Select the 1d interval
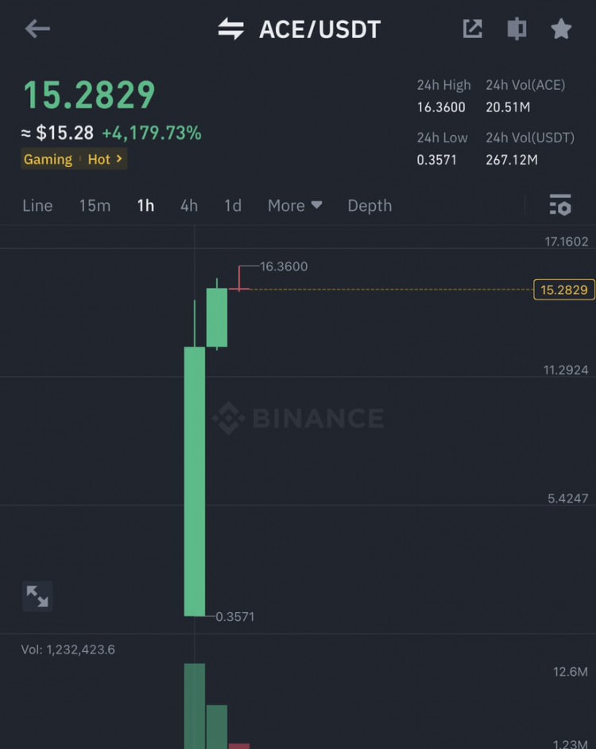 tap(233, 205)
